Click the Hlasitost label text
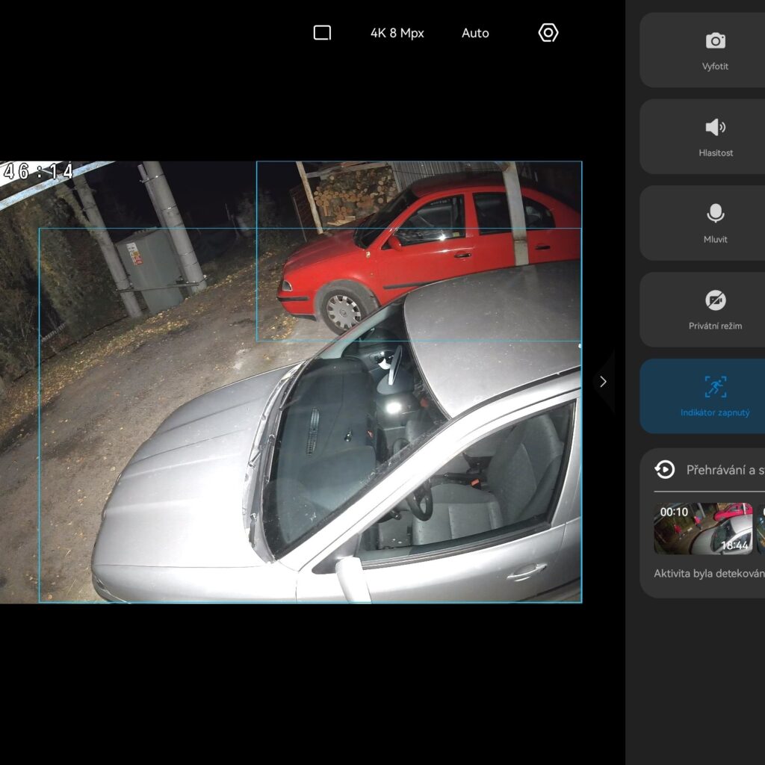Screen dimensions: 765x765 pyautogui.click(x=715, y=153)
